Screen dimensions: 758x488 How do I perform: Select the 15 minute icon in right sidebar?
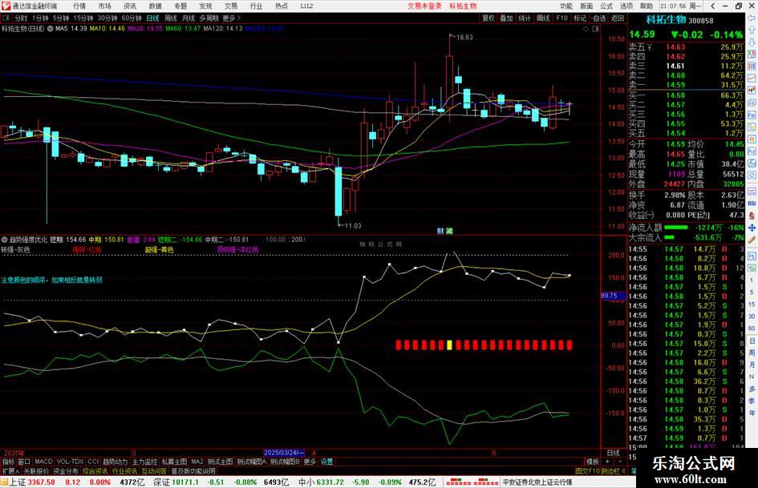coord(752,304)
